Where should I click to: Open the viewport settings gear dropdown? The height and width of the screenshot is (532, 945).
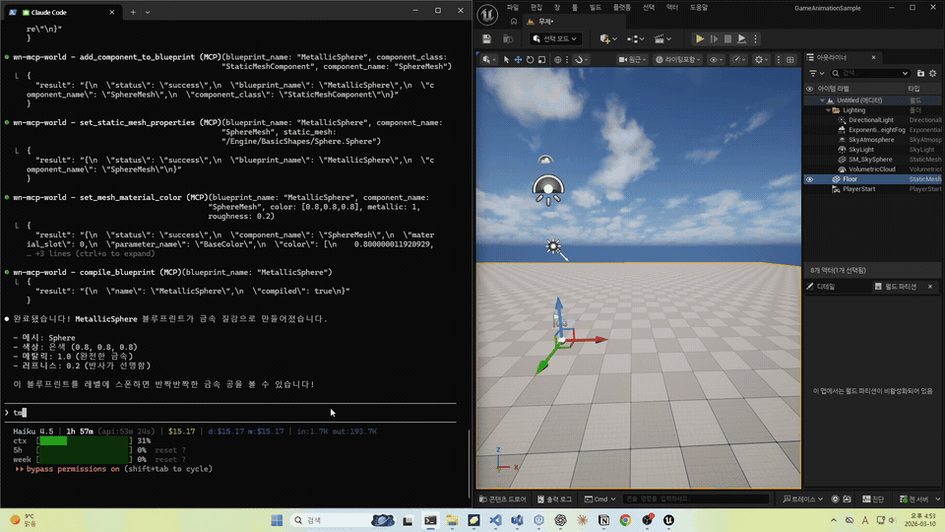click(761, 60)
